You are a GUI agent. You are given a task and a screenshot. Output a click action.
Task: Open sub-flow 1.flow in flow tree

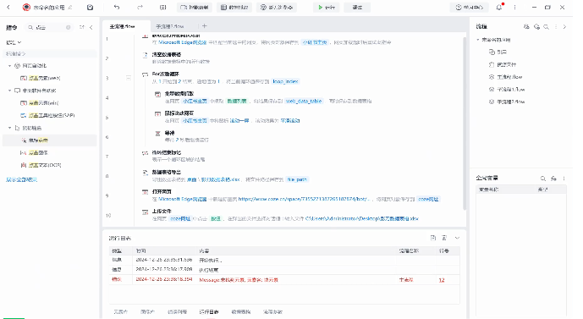[x=511, y=89]
